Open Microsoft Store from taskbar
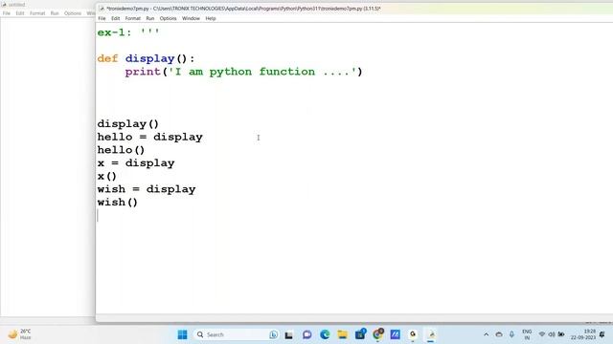 [360, 334]
